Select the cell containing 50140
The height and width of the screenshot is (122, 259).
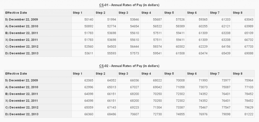[88, 19]
